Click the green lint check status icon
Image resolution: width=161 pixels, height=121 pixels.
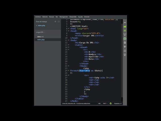[111, 104]
